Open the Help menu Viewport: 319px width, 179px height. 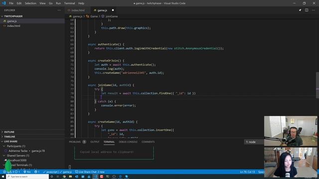81,3
